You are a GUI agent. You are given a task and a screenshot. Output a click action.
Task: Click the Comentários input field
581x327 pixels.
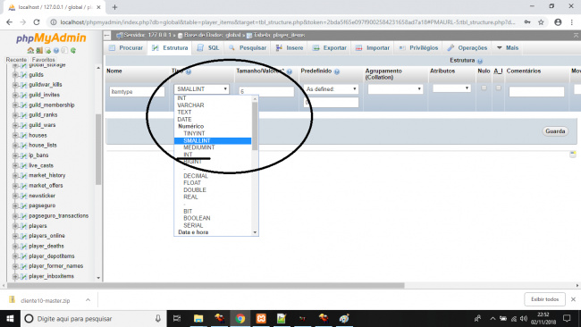pyautogui.click(x=536, y=91)
